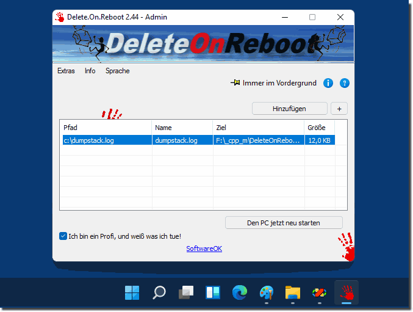Click the blue info circle icon
Screen dimensions: 413x312
328,83
